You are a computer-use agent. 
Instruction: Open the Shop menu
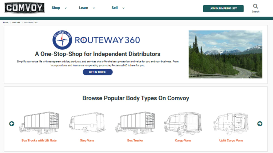point(56,8)
